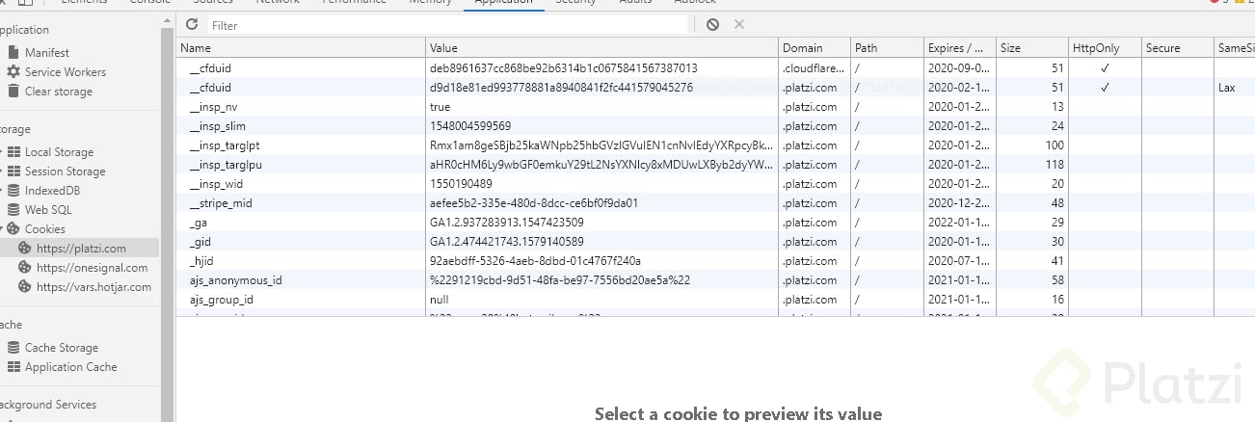Select the Cache Storage database icon
Screen dimensions: 1255x422
click(13, 348)
